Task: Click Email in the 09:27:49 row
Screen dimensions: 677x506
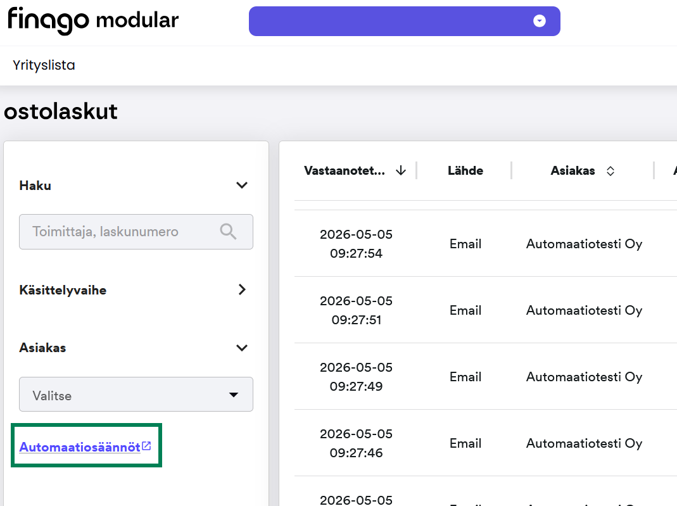Action: point(465,377)
